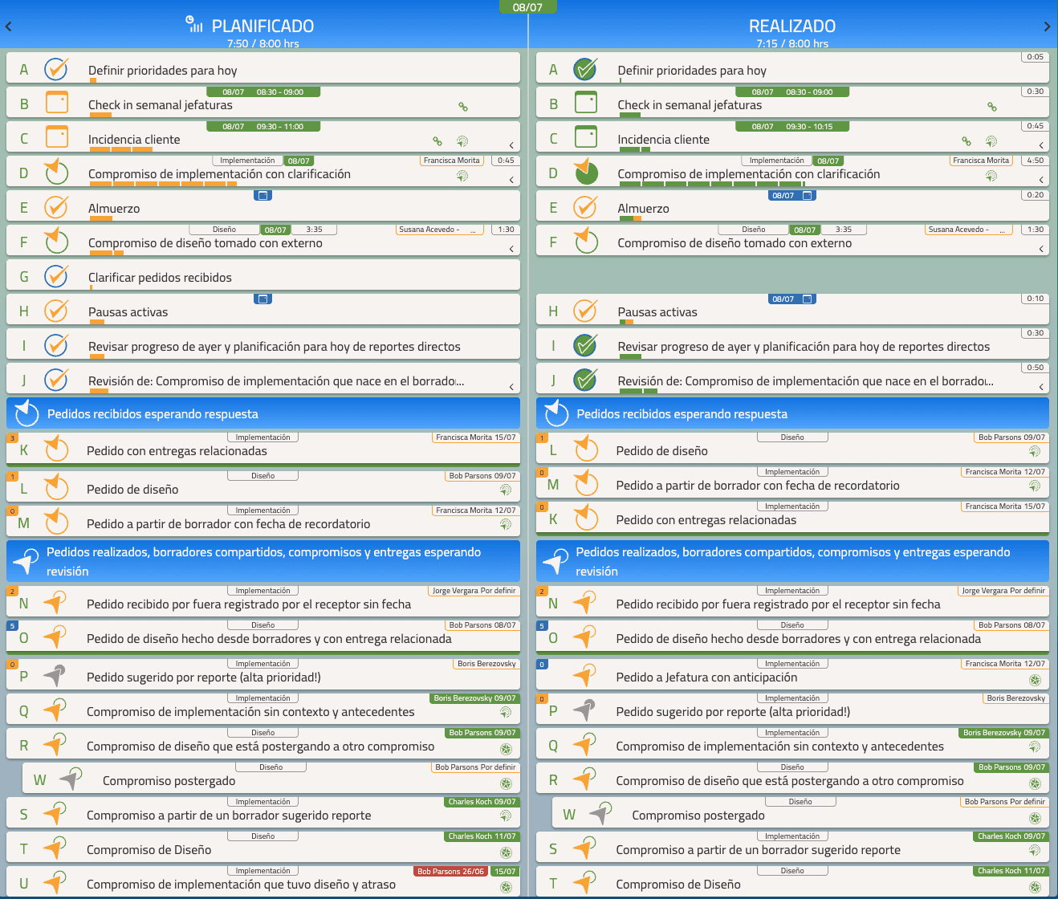Click '0:45' duration badge of 'Incidencia cliente' Realizado
The image size is (1058, 899).
(1035, 126)
